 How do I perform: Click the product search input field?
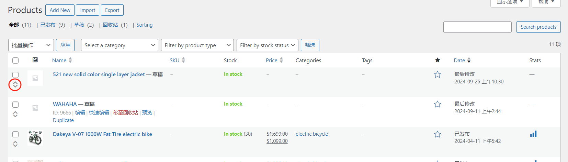pos(477,27)
